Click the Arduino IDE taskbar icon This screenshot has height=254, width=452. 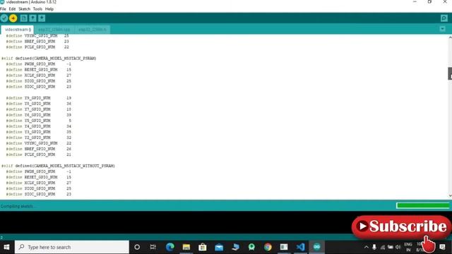coord(317,247)
